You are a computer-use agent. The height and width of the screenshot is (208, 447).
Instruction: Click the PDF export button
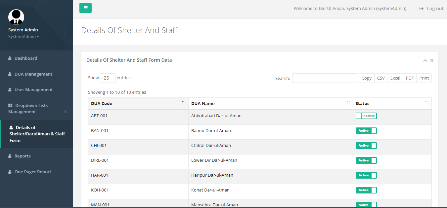point(410,78)
